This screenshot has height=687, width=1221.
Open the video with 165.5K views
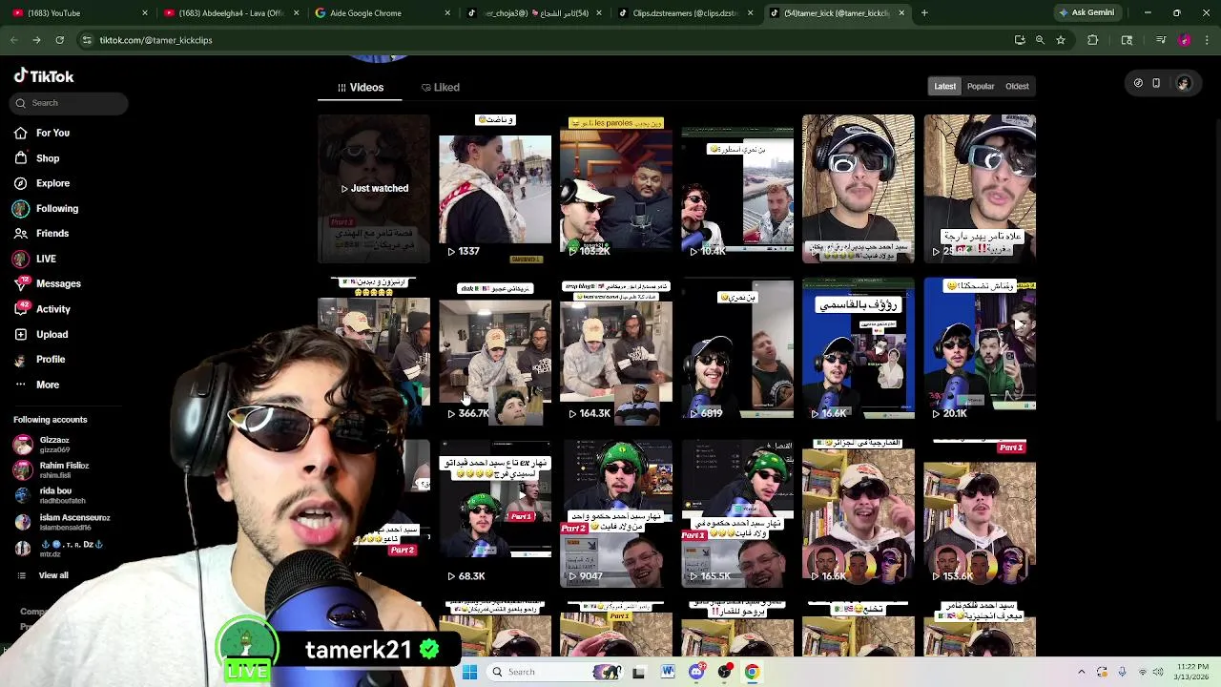(x=737, y=513)
